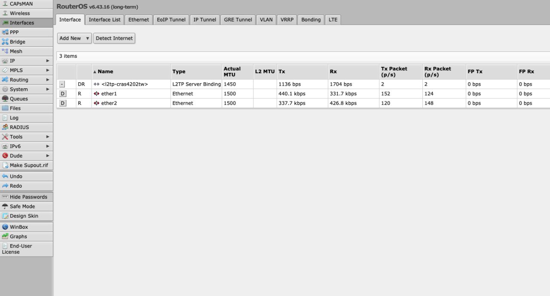Click the Wireless sidebar icon
This screenshot has height=296, width=550.
pyautogui.click(x=5, y=13)
